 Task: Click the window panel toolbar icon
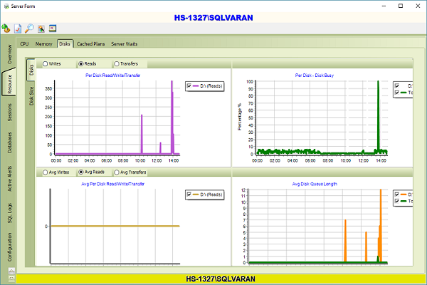52,28
